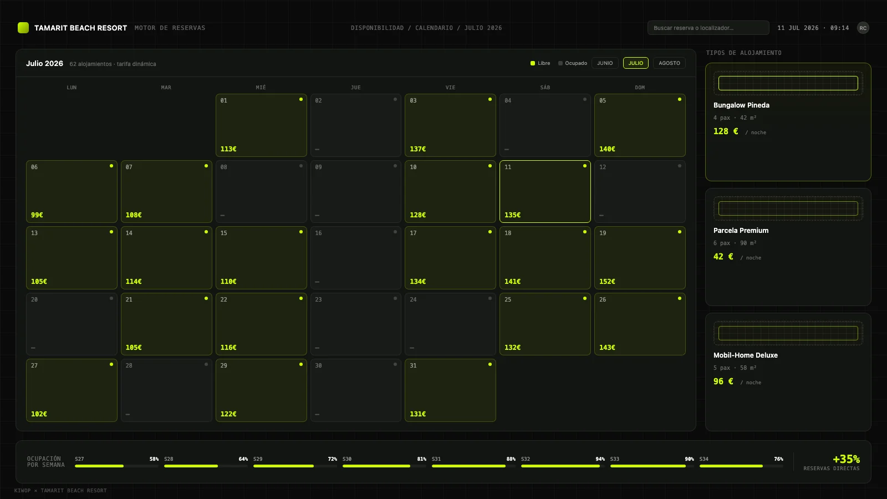This screenshot has width=887, height=499.
Task: Choose day 31 priced at 131€
Action: (450, 390)
